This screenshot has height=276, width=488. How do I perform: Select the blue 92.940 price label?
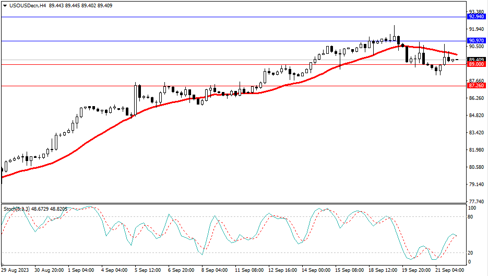476,17
